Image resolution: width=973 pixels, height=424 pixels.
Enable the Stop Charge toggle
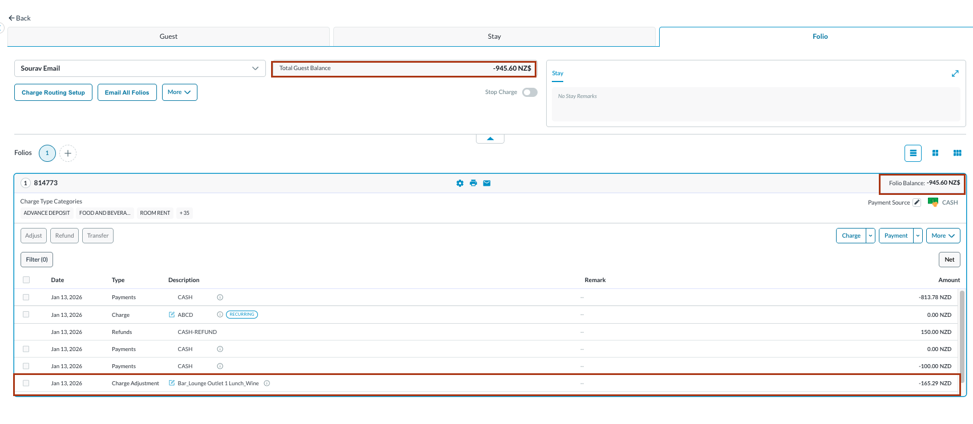pyautogui.click(x=530, y=92)
